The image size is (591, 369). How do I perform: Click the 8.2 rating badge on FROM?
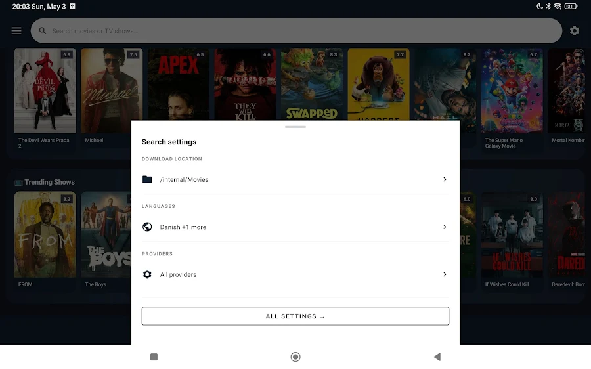[67, 199]
